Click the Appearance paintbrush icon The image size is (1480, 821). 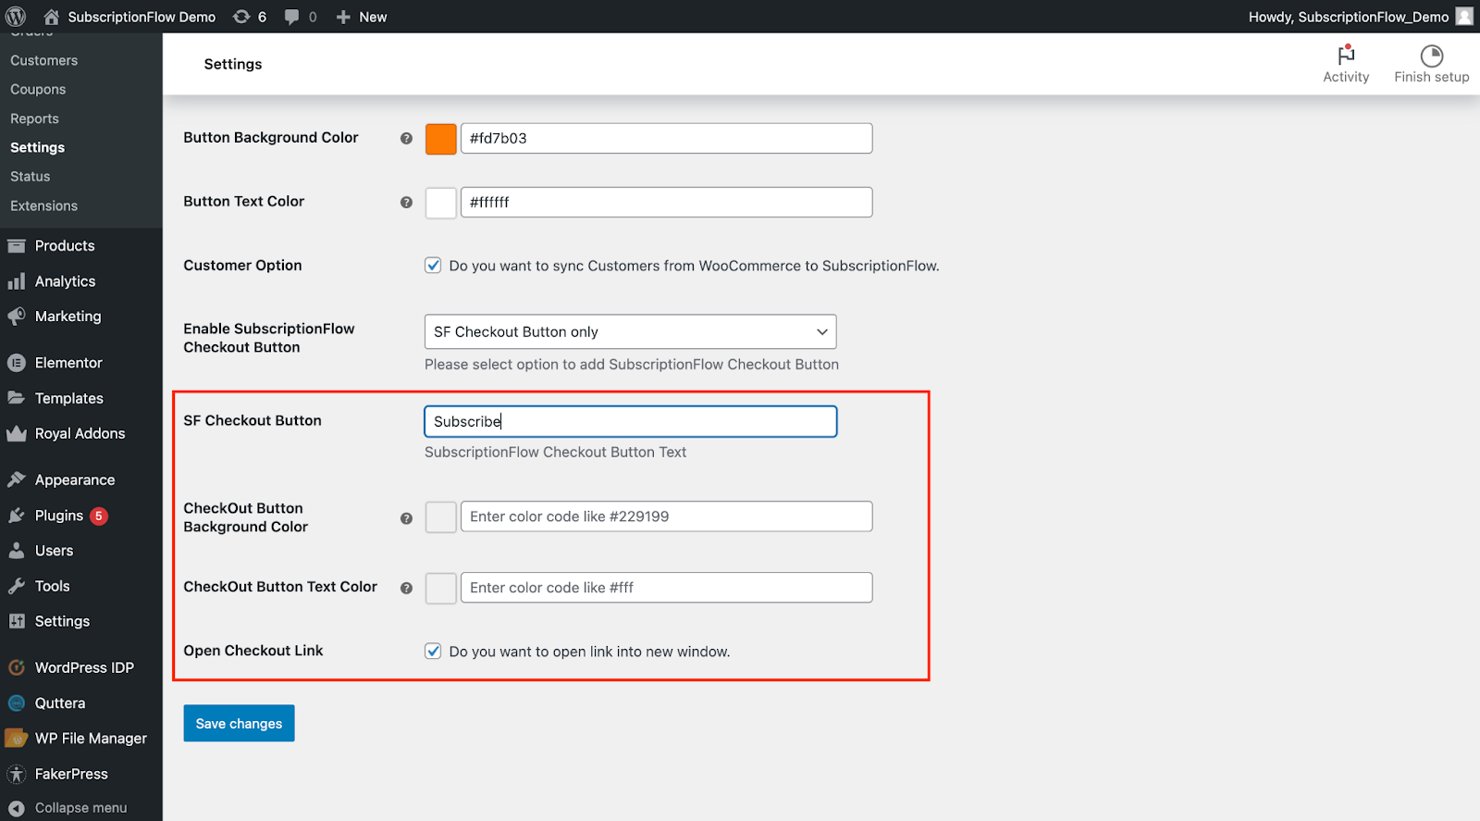coord(17,479)
